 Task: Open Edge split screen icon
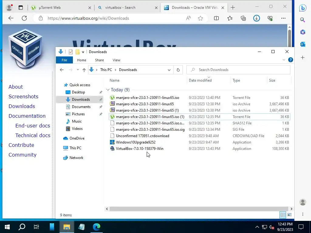[x=216, y=18]
